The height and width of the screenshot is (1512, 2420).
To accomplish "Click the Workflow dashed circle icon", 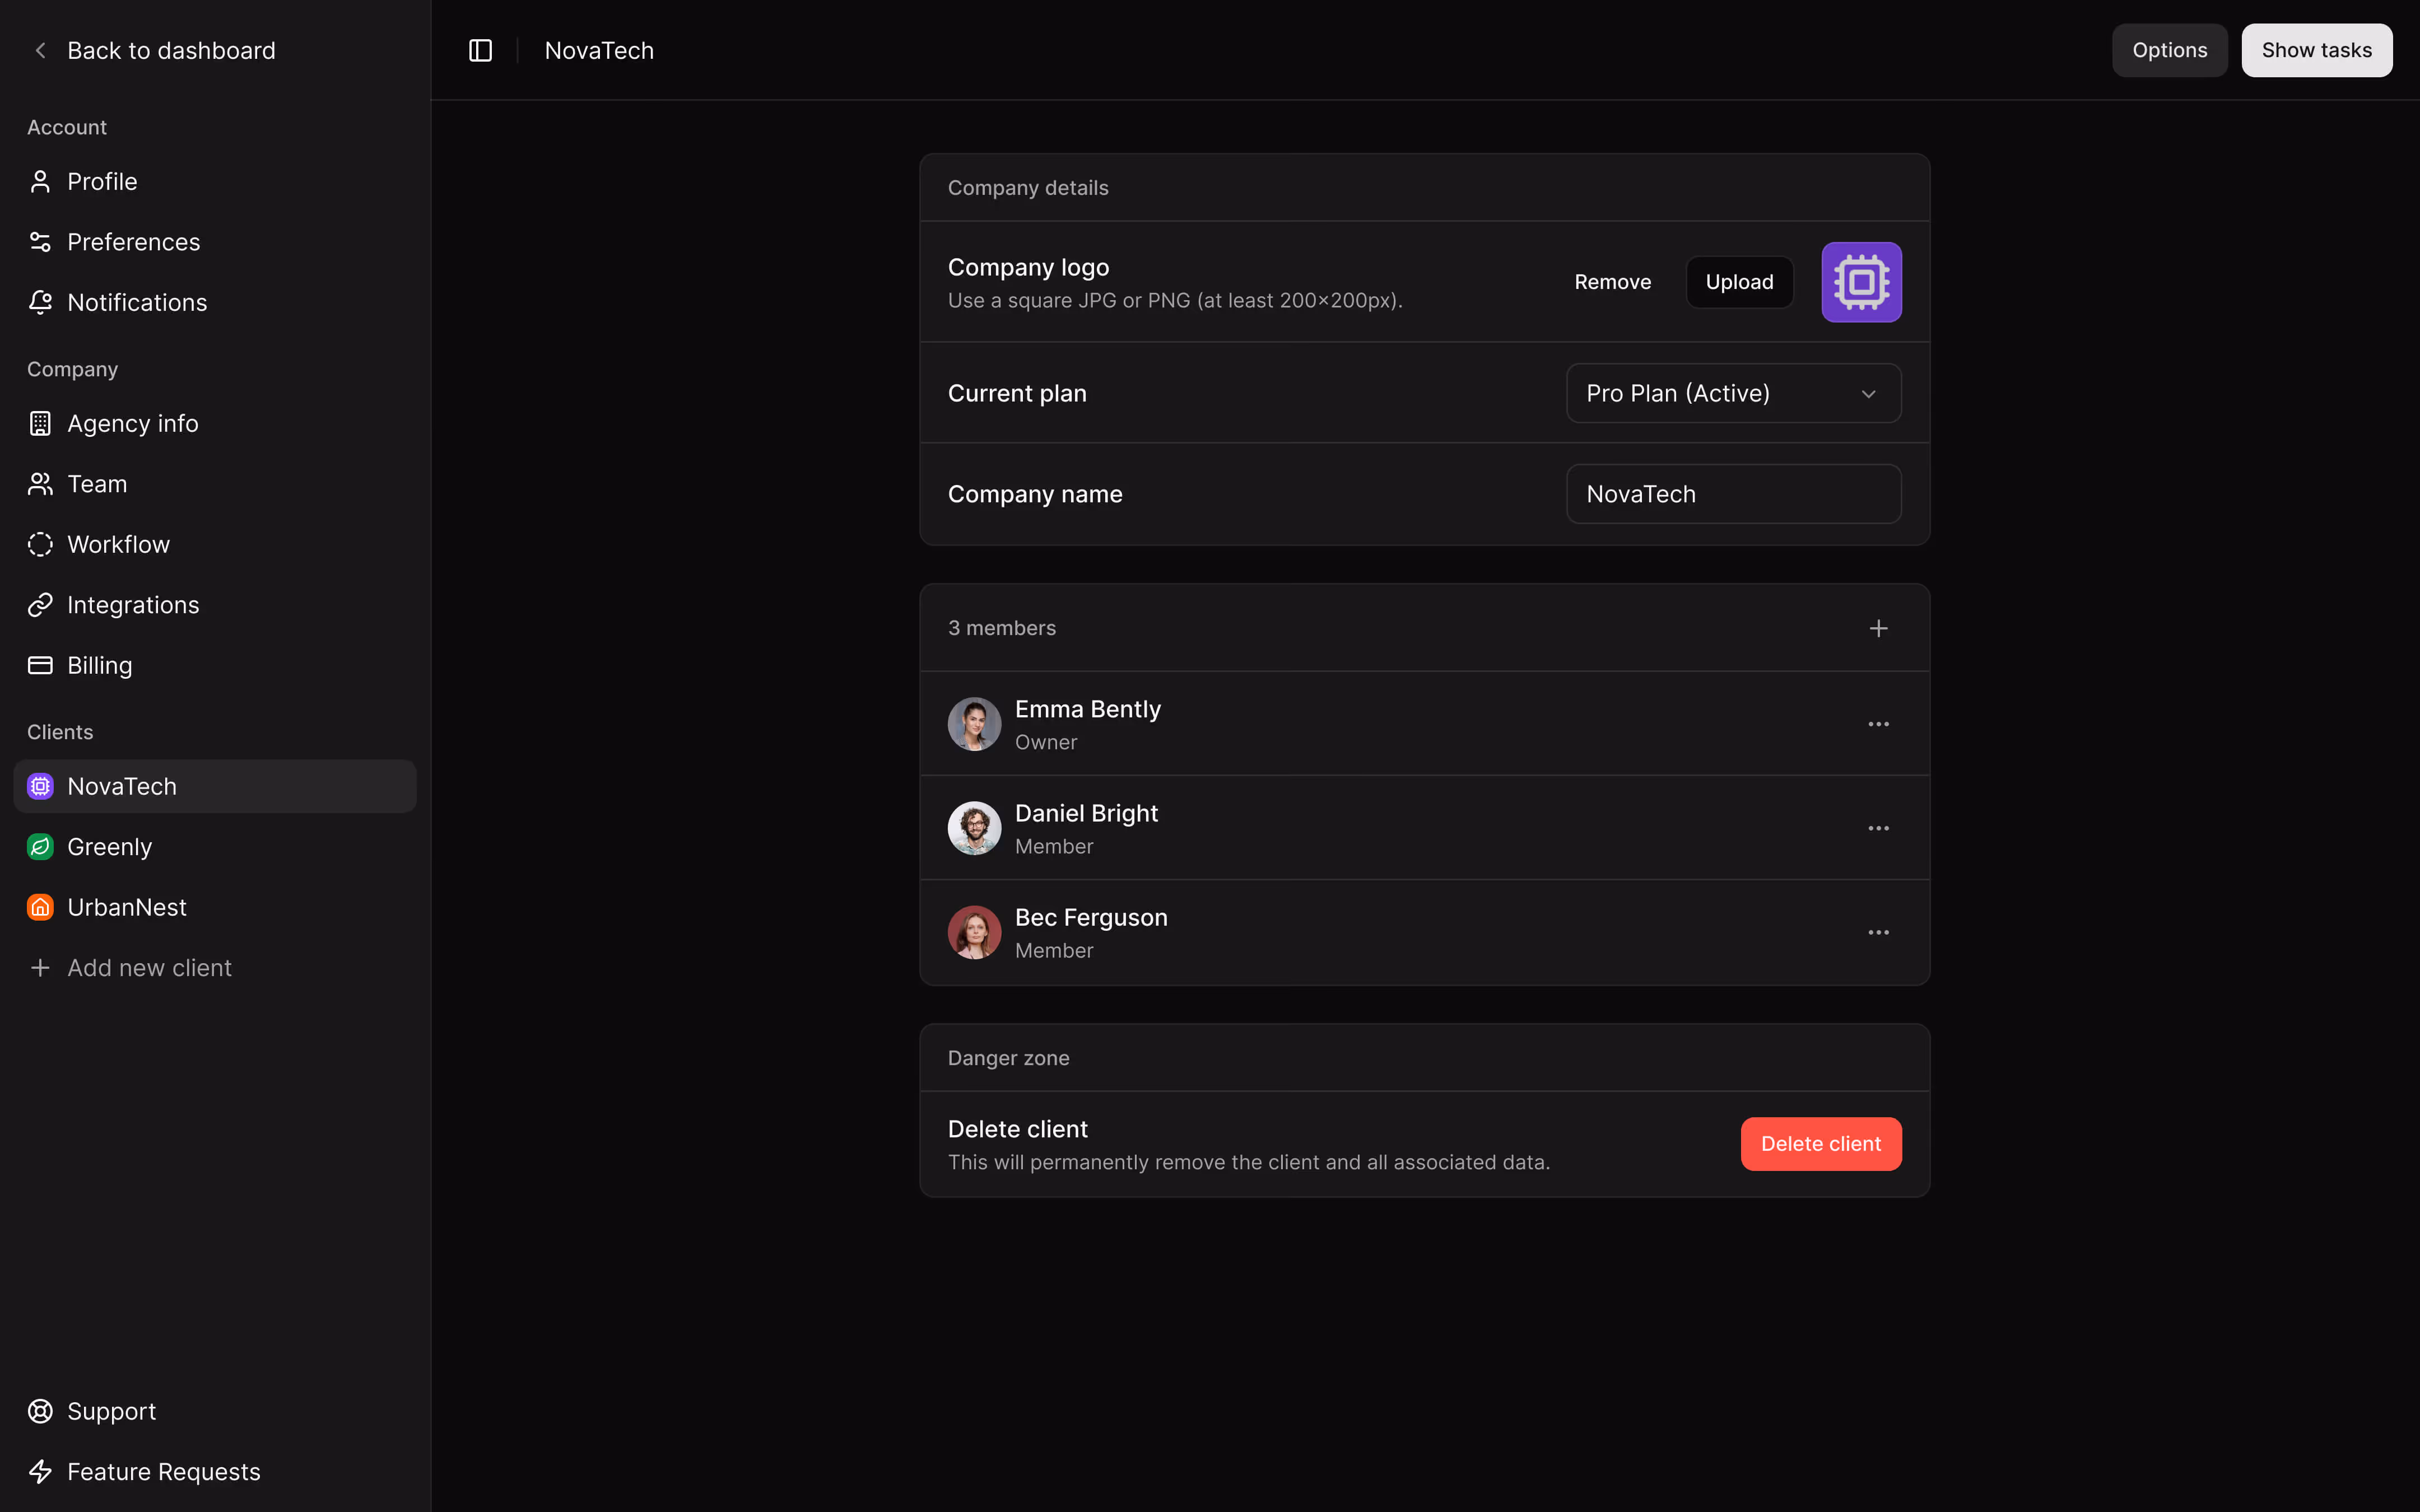I will point(40,544).
